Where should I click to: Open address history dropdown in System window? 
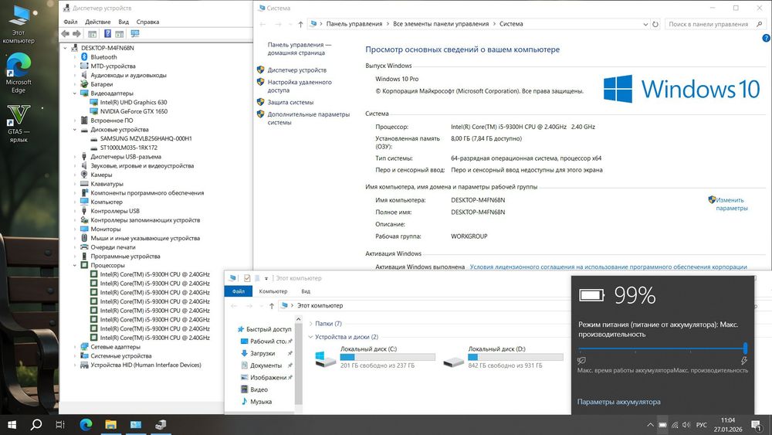coord(645,24)
